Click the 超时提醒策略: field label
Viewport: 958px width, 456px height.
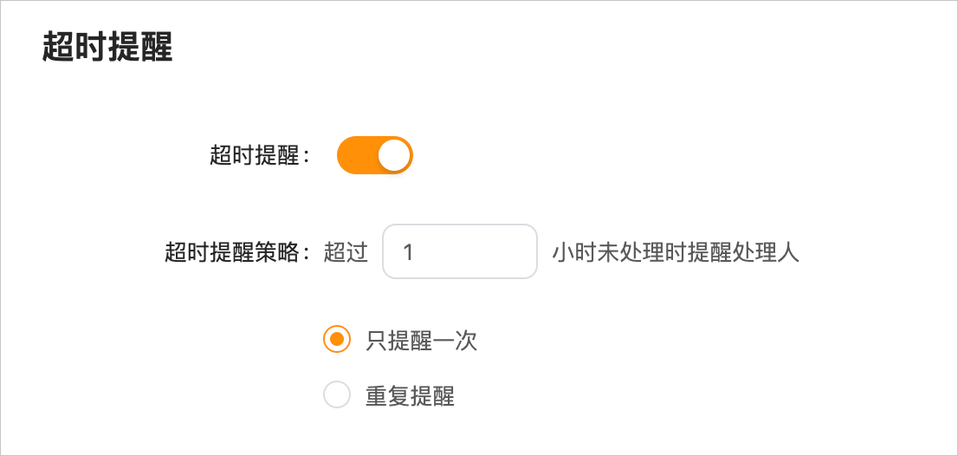(239, 251)
